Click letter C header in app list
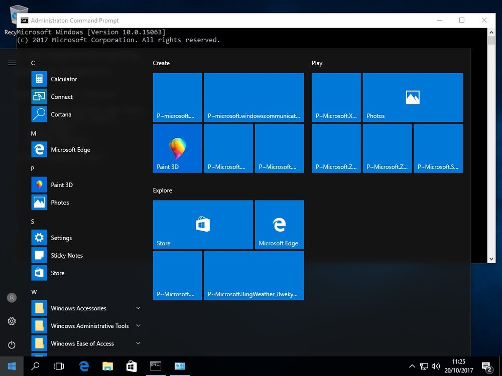Image resolution: width=502 pixels, height=376 pixels. tap(33, 63)
